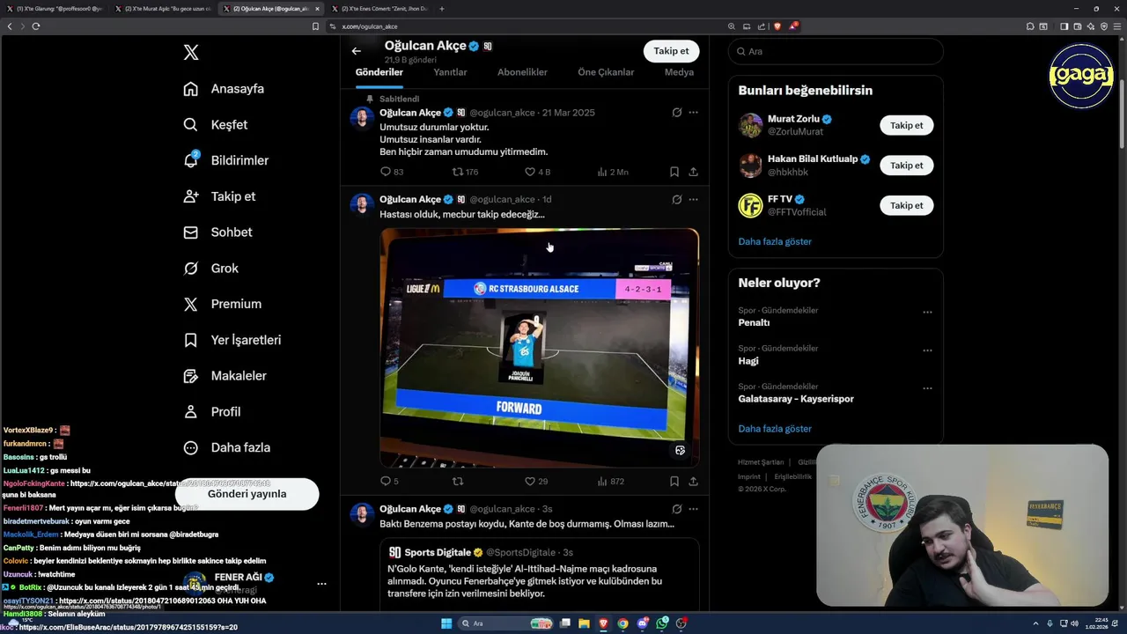Repost the pinned post with 176 reposts

click(458, 172)
